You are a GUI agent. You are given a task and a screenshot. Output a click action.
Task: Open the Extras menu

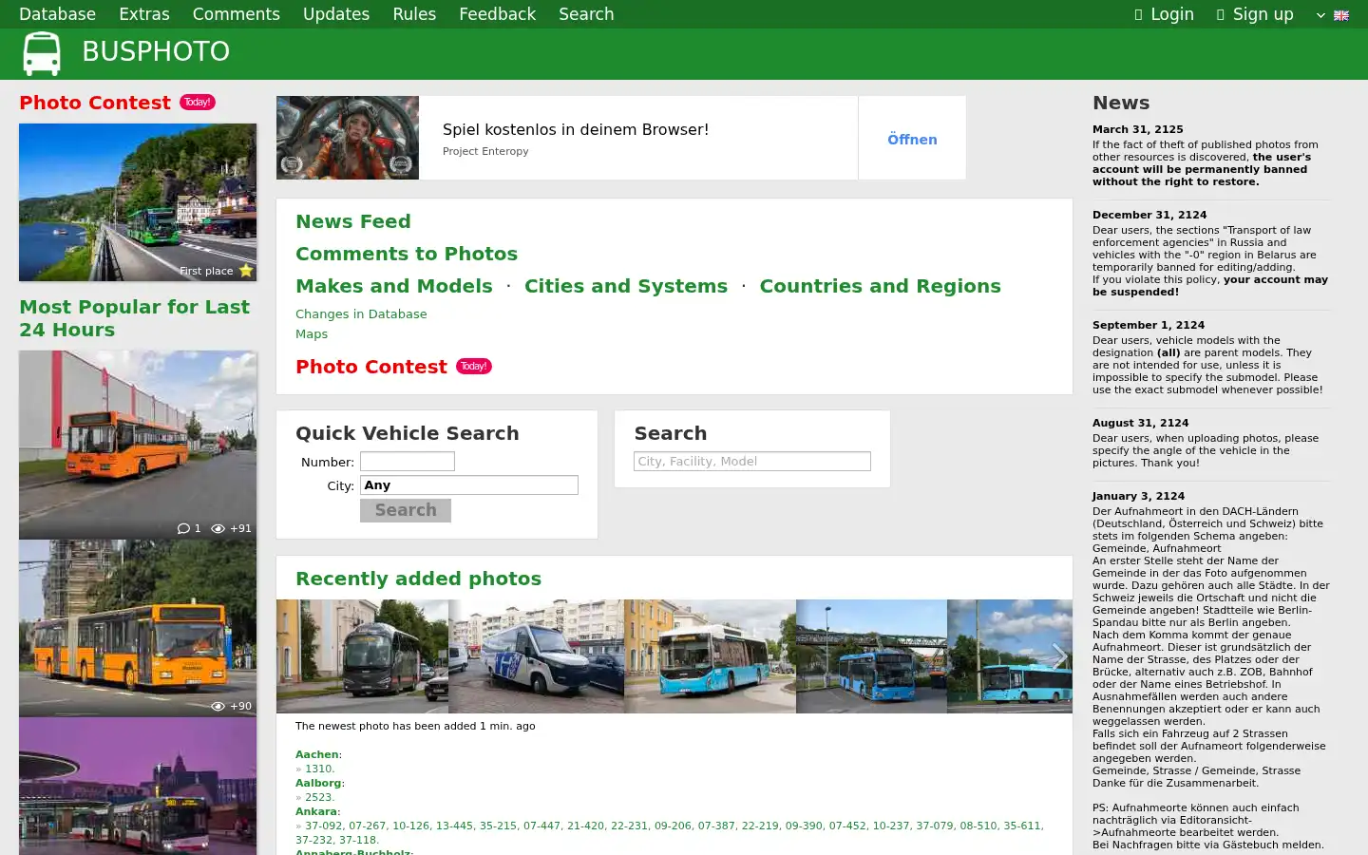pyautogui.click(x=144, y=14)
